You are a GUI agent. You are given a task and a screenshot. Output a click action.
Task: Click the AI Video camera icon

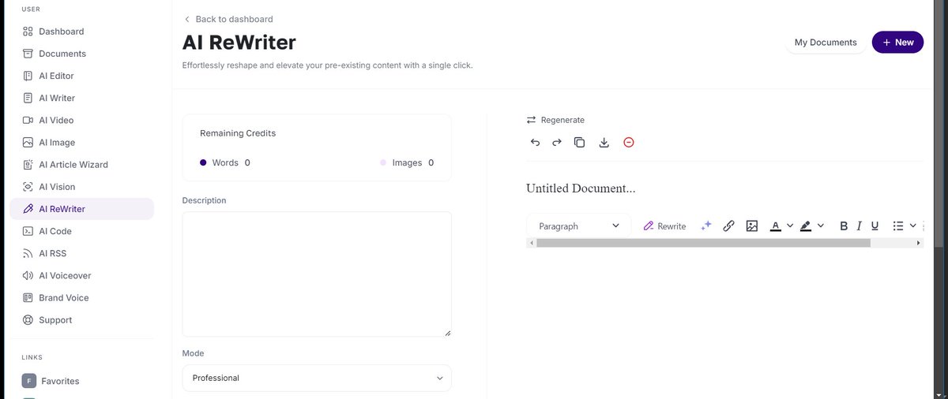tap(28, 120)
